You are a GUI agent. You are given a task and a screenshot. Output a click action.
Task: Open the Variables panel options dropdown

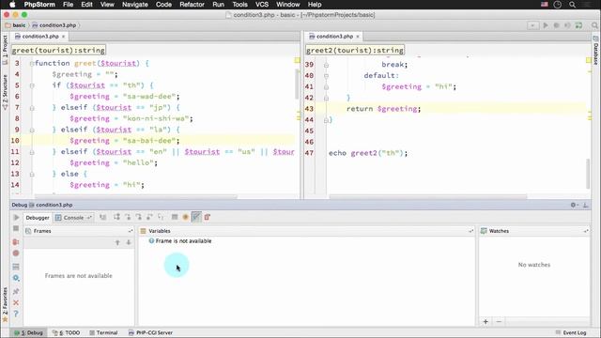pyautogui.click(x=470, y=231)
